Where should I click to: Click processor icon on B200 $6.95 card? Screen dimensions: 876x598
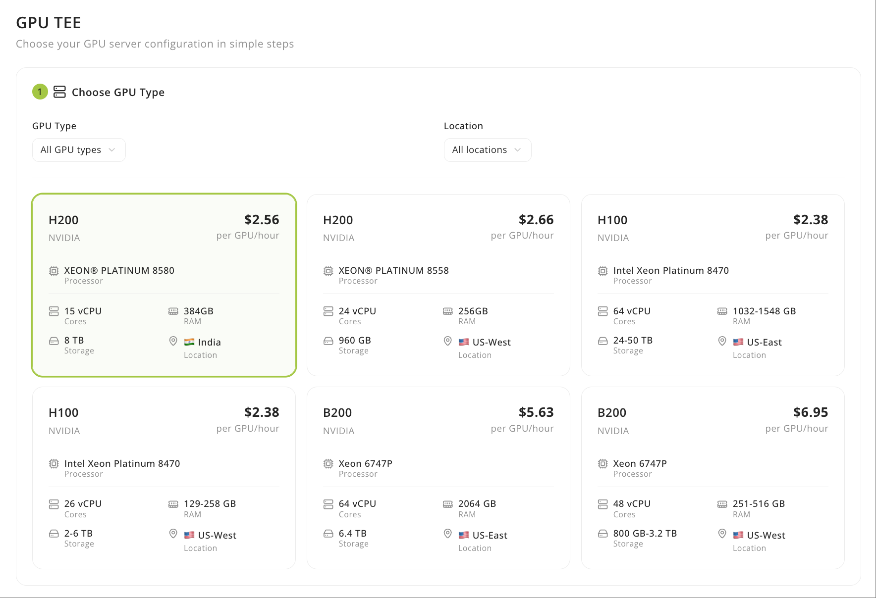(602, 464)
